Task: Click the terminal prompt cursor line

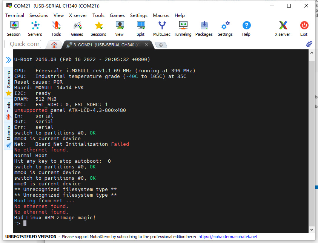Action: 20,223
